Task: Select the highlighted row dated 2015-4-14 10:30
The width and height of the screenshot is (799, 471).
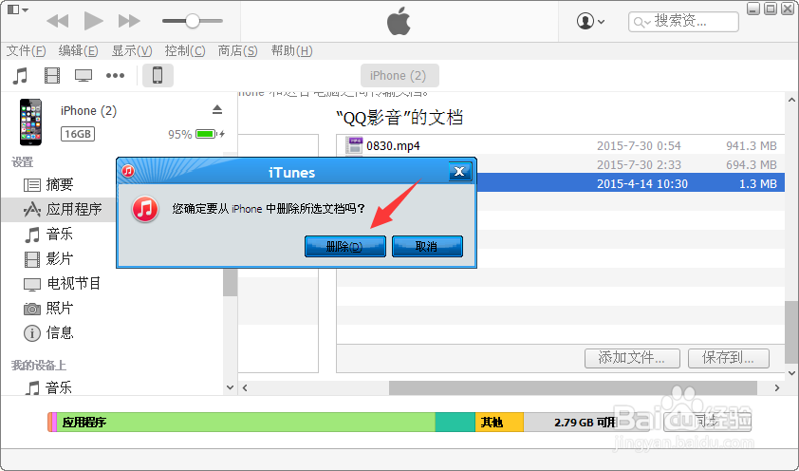Action: tap(630, 183)
